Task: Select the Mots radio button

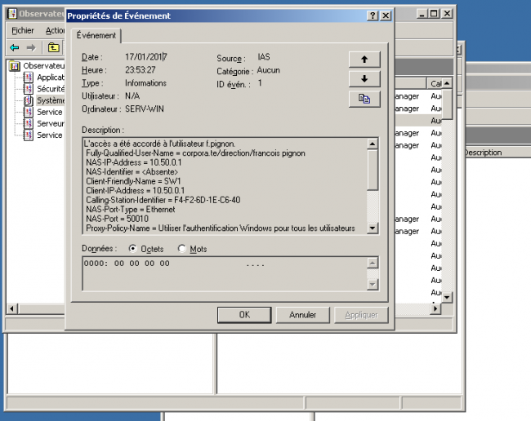Action: click(x=181, y=249)
